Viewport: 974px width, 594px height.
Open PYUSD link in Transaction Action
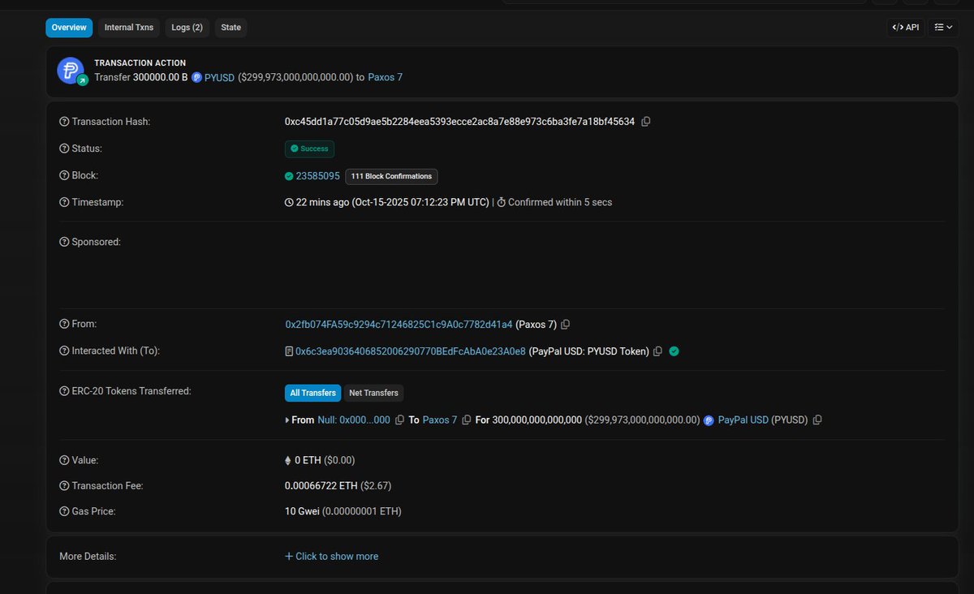tap(219, 78)
